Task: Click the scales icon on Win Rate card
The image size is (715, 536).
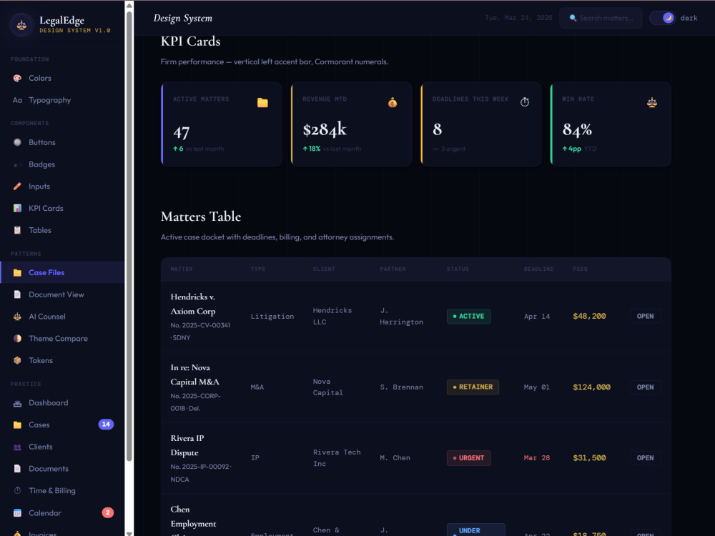Action: coord(652,103)
